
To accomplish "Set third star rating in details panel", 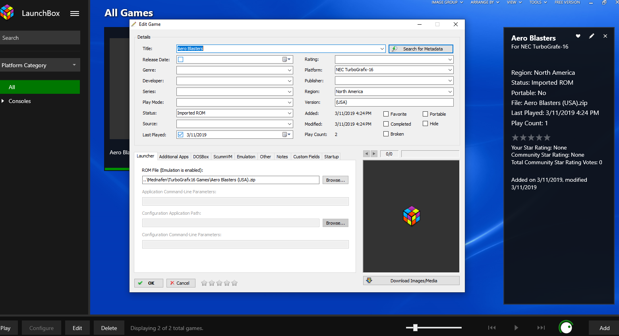I will coord(531,138).
